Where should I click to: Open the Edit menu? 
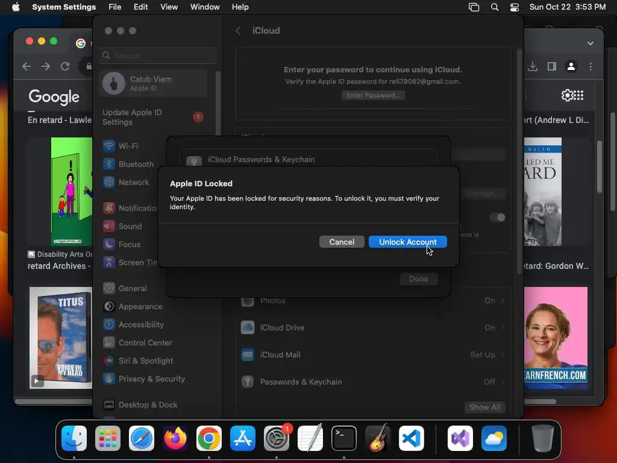[x=140, y=7]
